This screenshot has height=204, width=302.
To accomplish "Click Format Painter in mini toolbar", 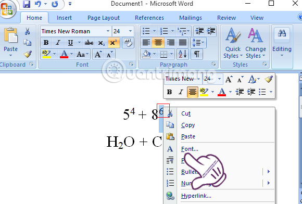I will (269, 79).
